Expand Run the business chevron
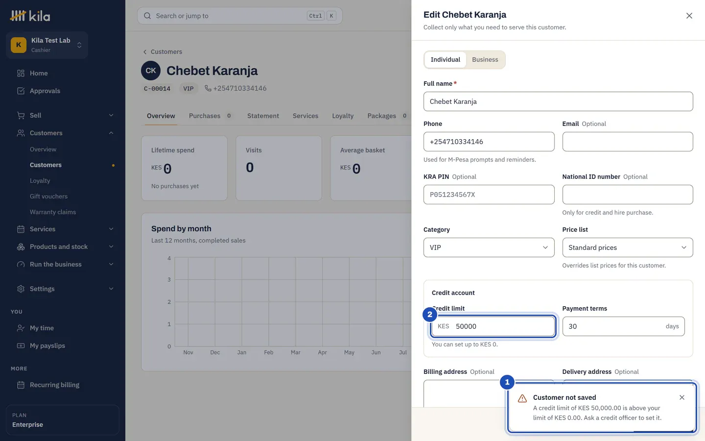Viewport: 705px width, 441px height. [x=111, y=264]
